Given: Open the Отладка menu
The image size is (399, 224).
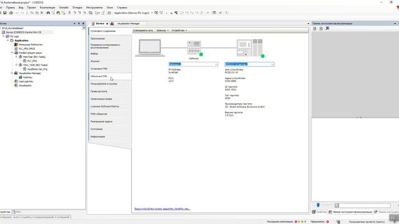Looking at the screenshot, I should 77,7.
